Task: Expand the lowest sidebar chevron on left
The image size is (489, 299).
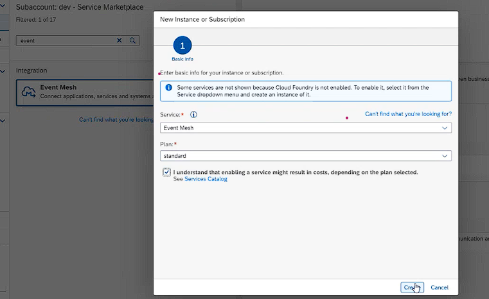Action: 3,120
